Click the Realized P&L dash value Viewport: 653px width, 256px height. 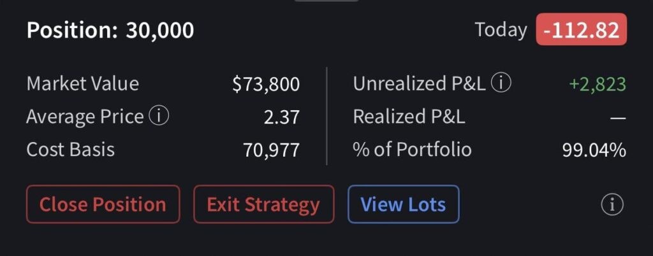(x=617, y=117)
